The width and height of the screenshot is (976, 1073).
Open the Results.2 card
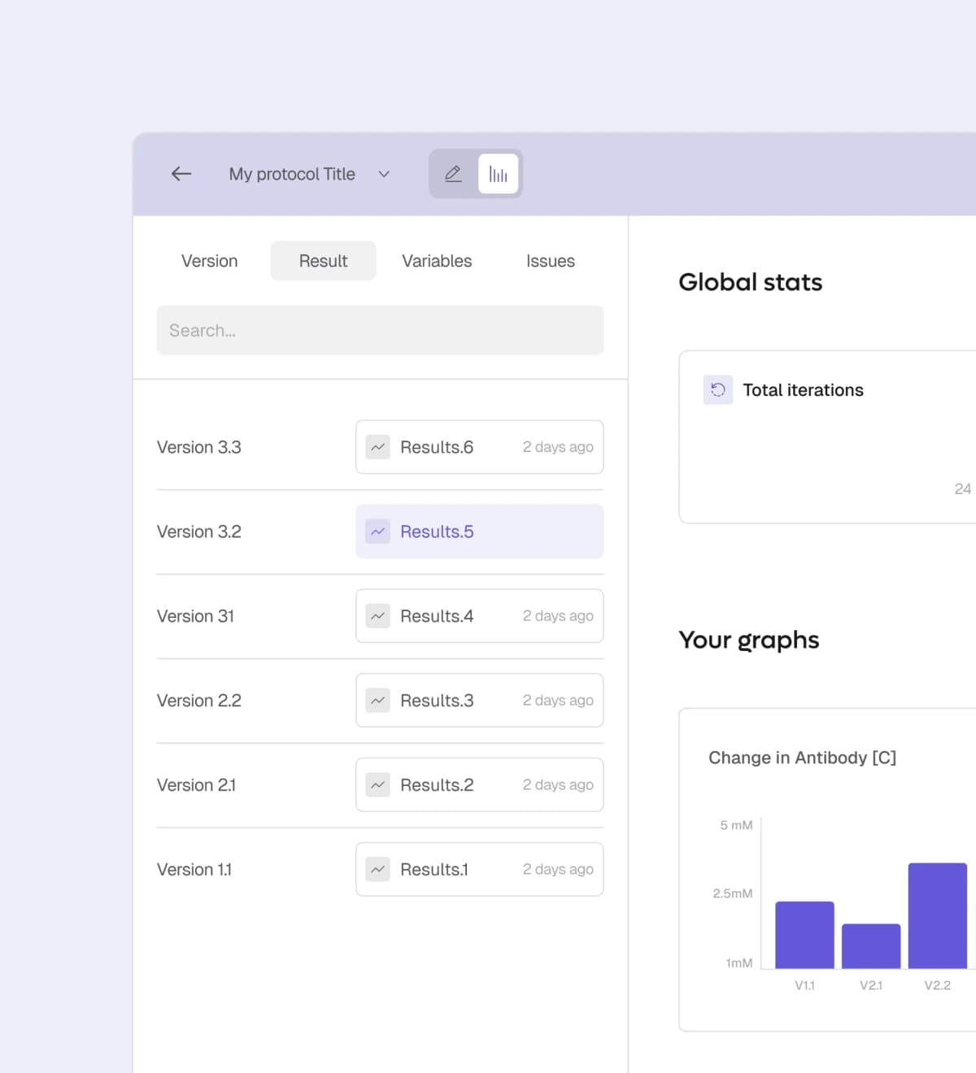click(x=480, y=785)
